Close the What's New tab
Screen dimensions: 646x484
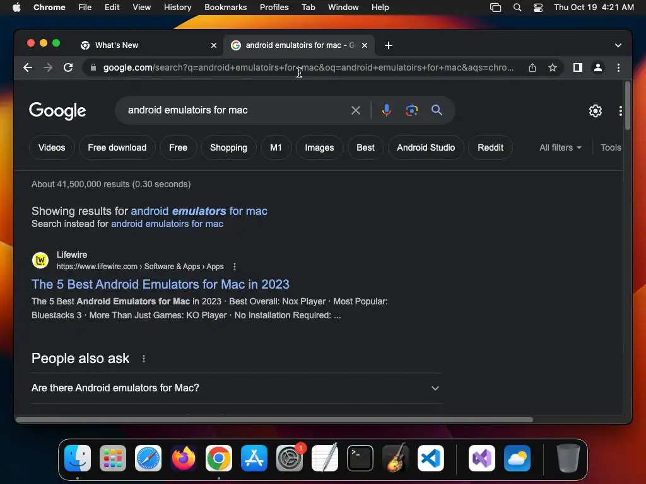tap(214, 45)
